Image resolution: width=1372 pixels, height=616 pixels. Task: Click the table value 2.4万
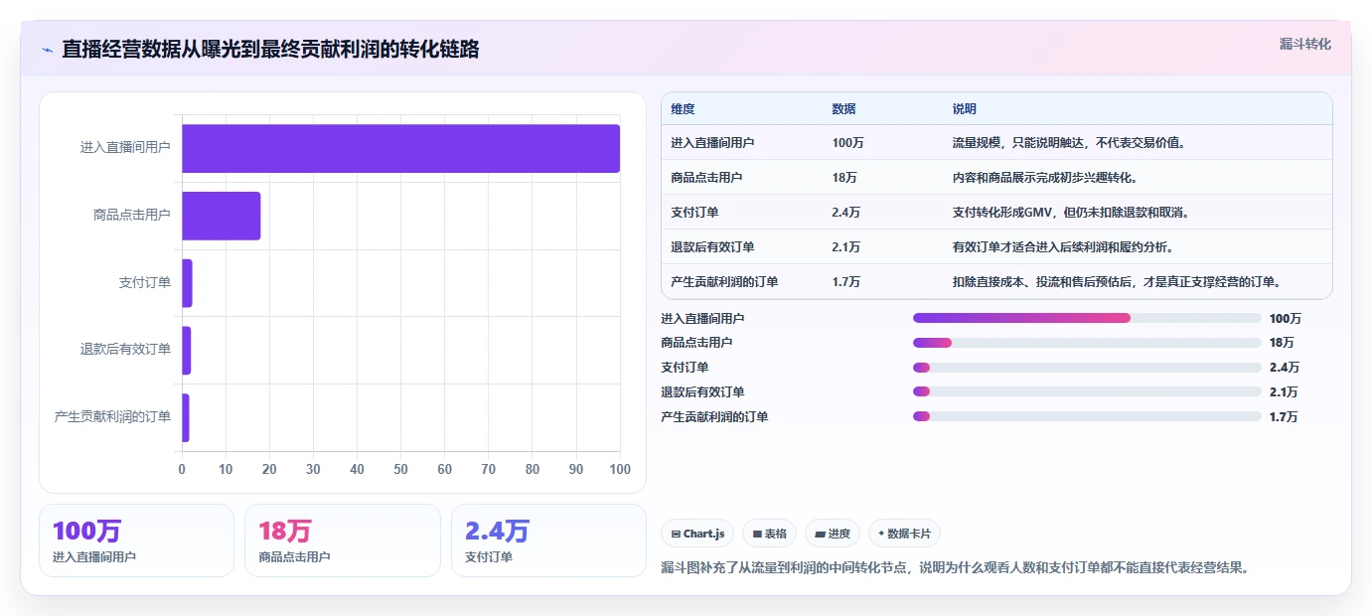pyautogui.click(x=846, y=213)
